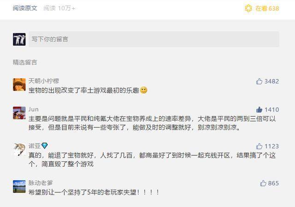Click the 在看 flower icon
The height and width of the screenshot is (207, 295).
[248, 8]
